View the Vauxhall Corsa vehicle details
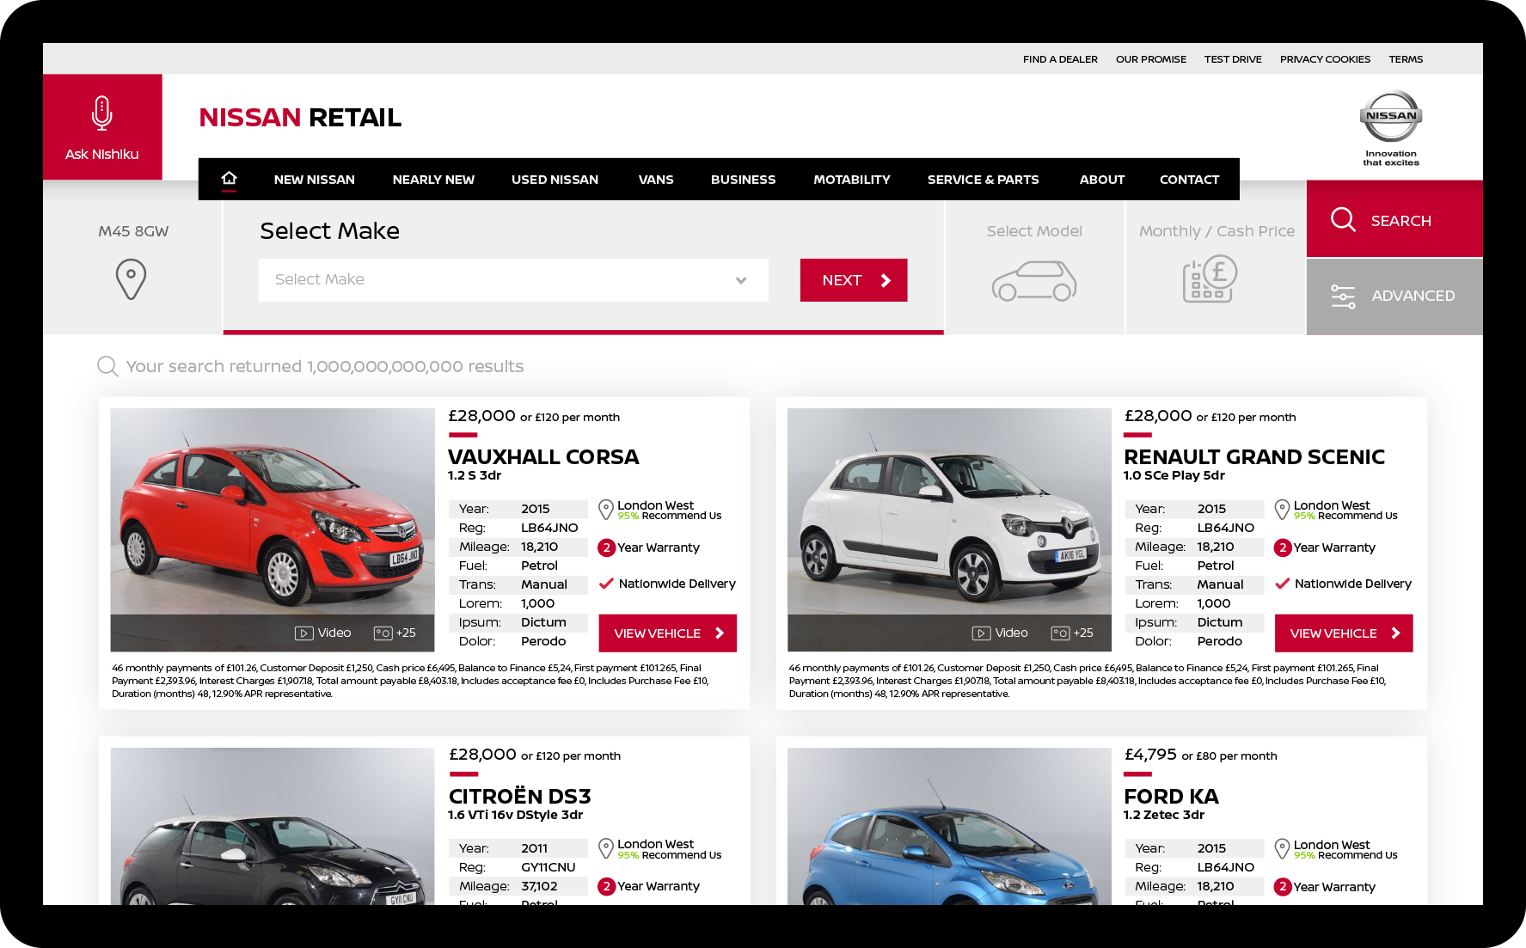 [x=667, y=633]
